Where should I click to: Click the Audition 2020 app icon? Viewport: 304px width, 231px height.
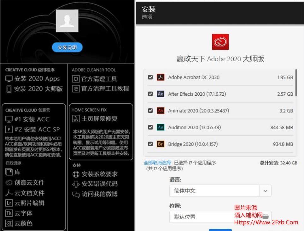(x=161, y=127)
